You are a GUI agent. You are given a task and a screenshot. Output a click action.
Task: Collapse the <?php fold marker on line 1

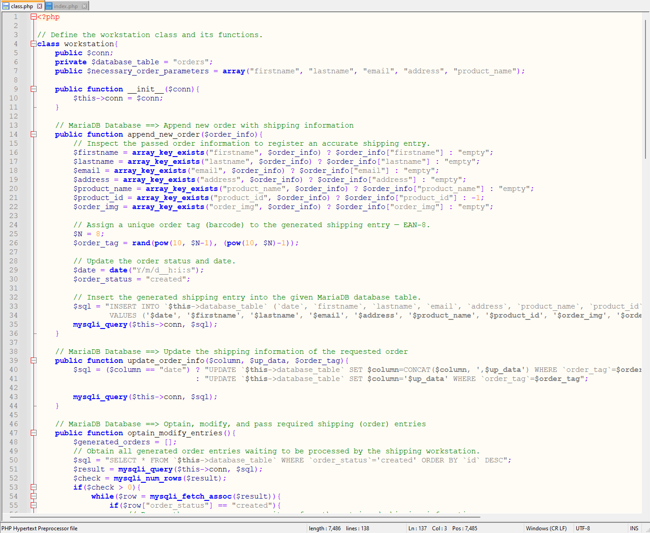pos(33,17)
